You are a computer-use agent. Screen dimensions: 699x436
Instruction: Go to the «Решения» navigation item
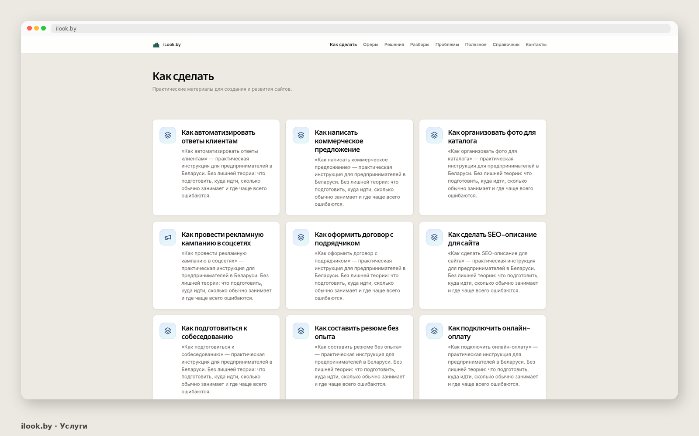(x=394, y=44)
